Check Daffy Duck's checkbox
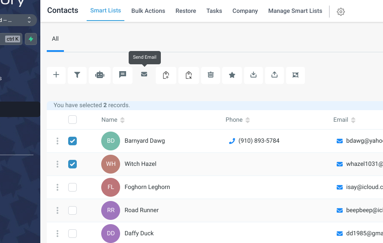The height and width of the screenshot is (243, 383). click(x=72, y=234)
